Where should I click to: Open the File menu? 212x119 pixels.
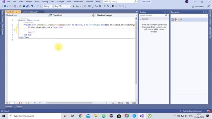tap(8, 1)
